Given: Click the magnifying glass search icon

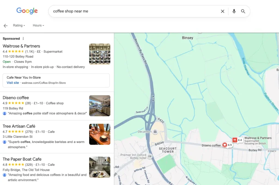Looking at the screenshot, I should 243,11.
